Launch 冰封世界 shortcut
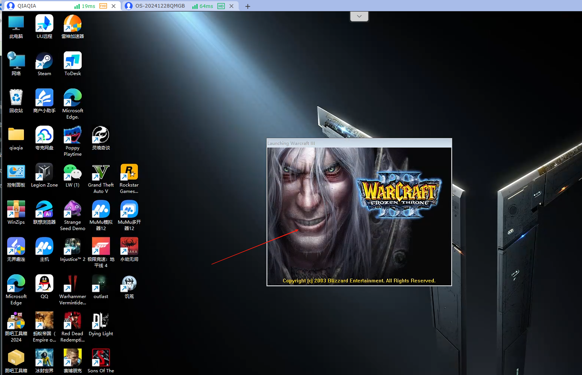 (x=44, y=361)
